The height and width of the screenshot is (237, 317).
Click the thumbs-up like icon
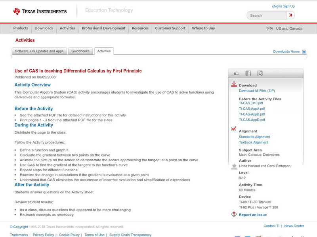coord(237,73)
